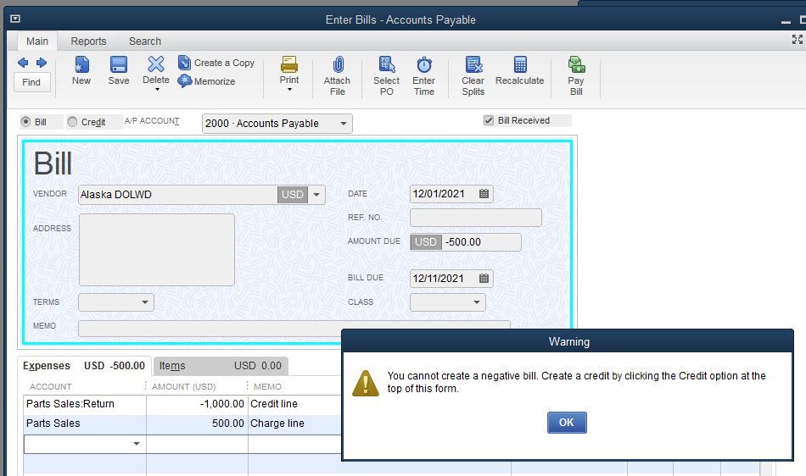Click the Charge line memo cell
Image resolution: width=806 pixels, height=476 pixels.
(295, 423)
